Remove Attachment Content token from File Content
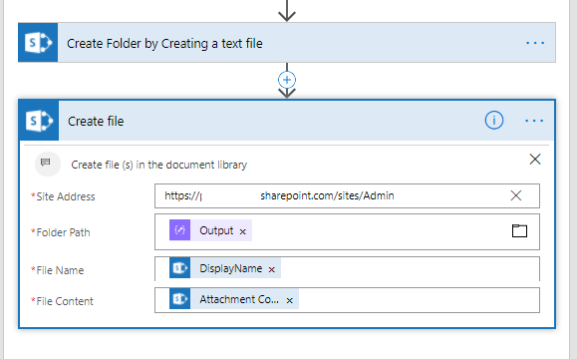 click(x=290, y=301)
